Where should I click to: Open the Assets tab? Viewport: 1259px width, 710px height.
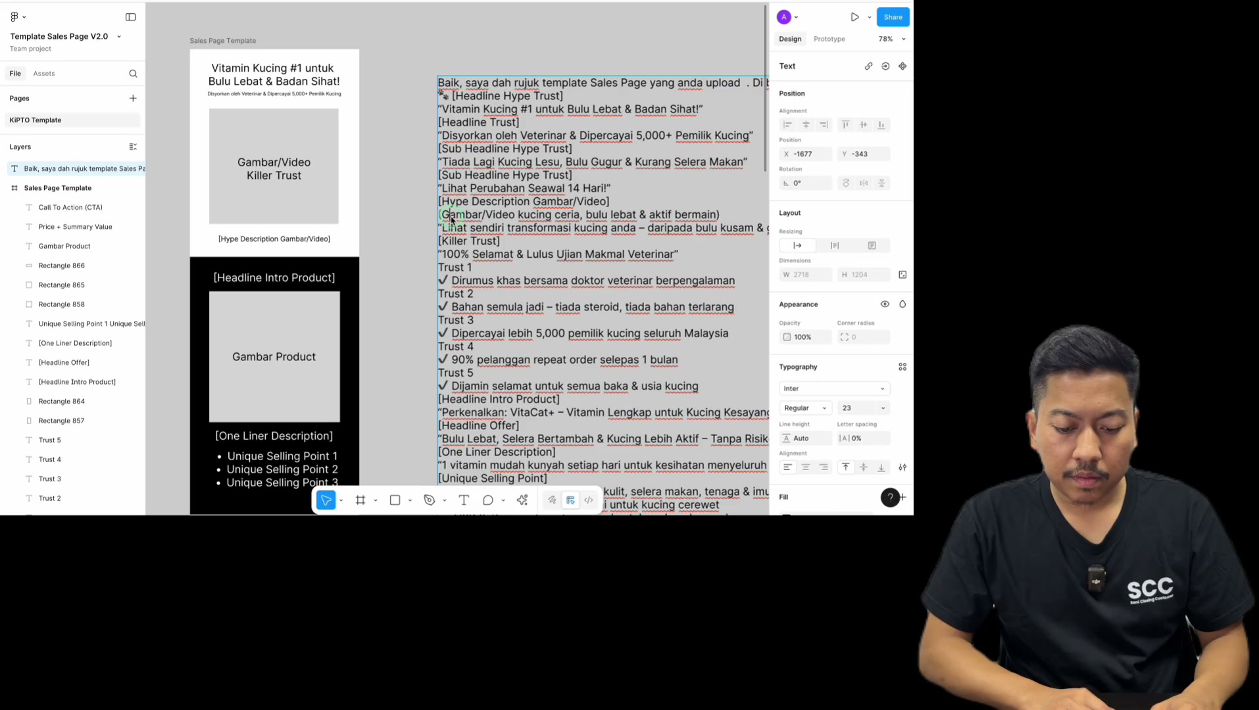click(x=44, y=74)
